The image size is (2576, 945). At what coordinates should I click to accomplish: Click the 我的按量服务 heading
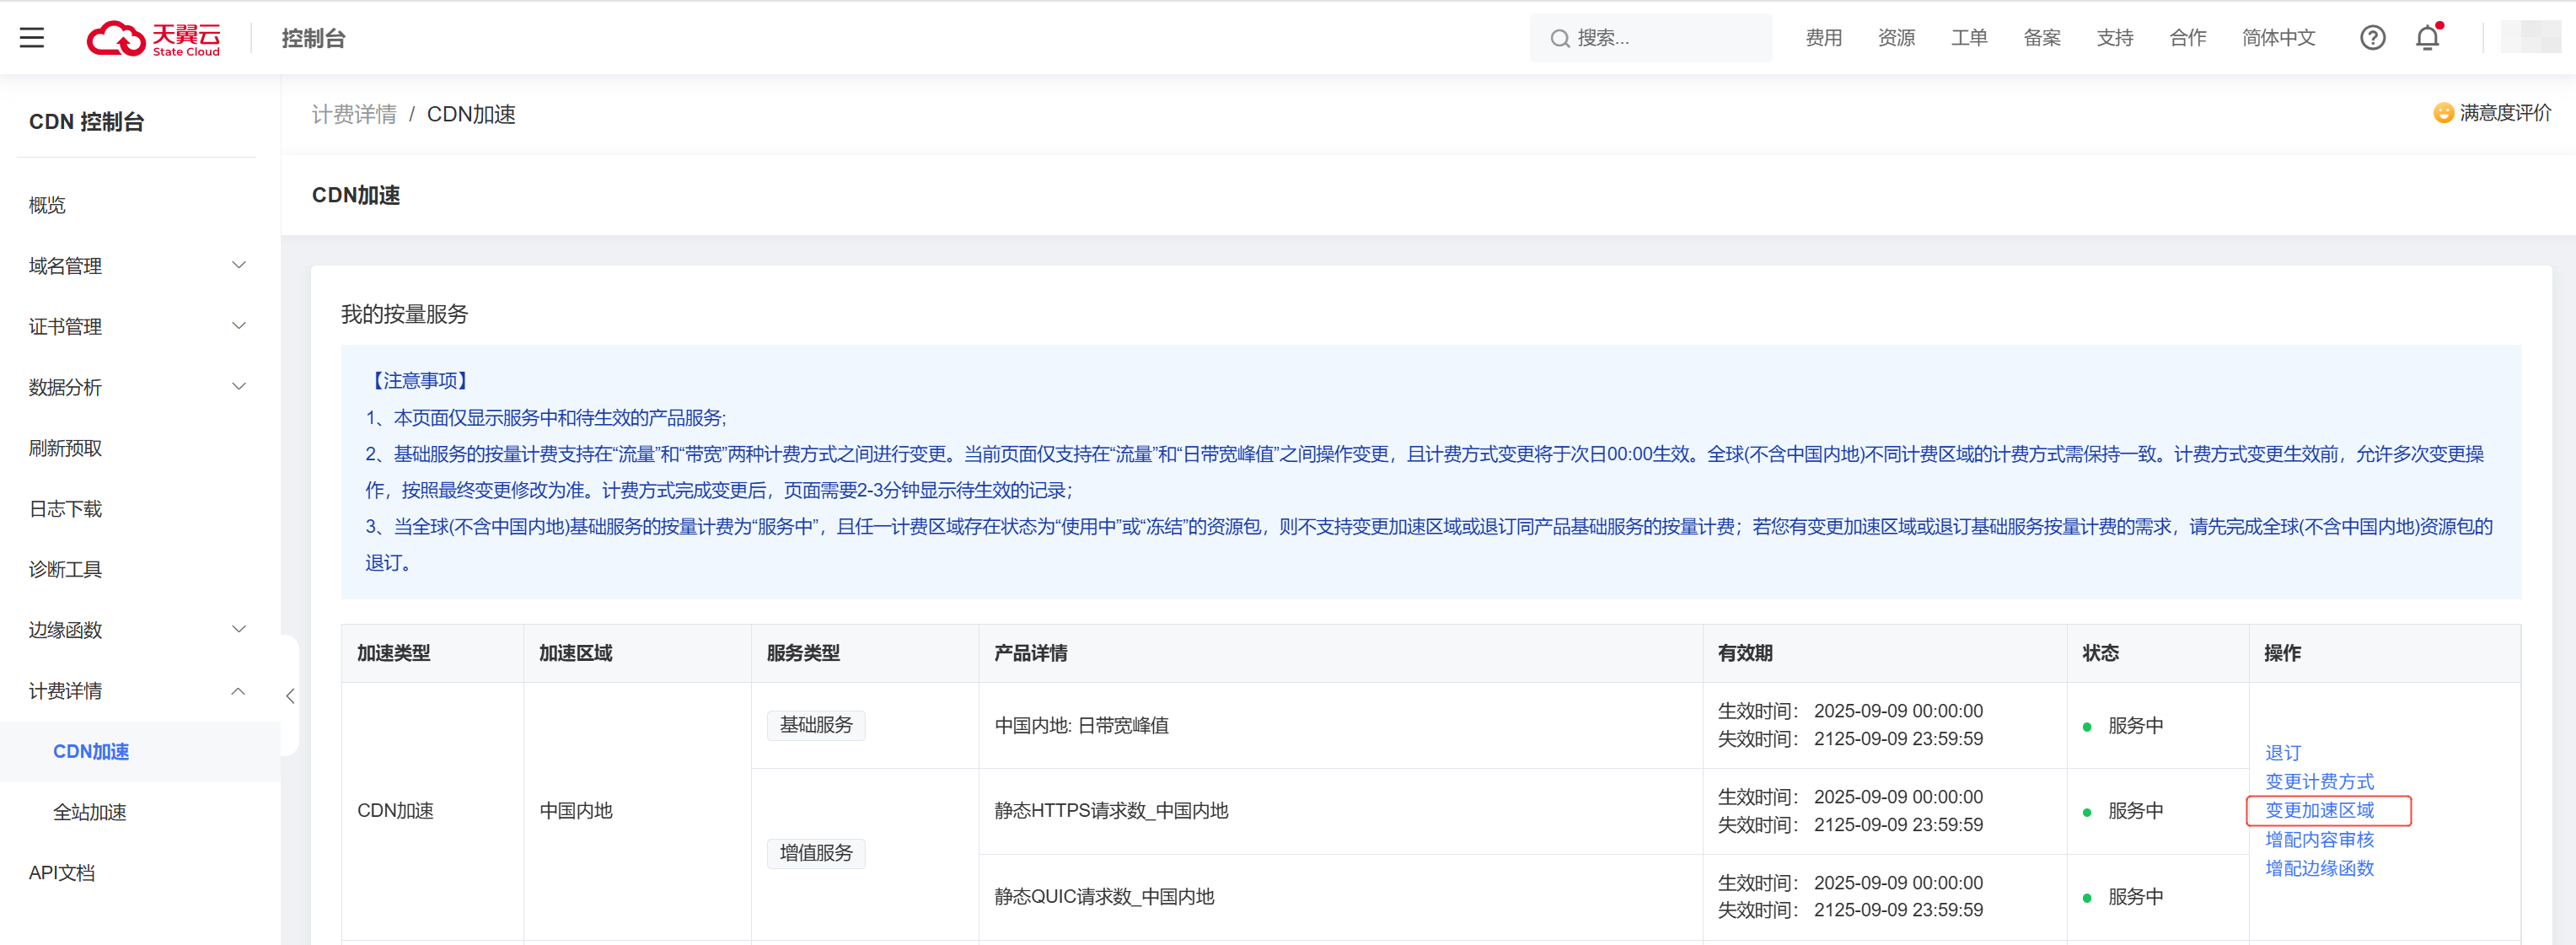point(404,314)
